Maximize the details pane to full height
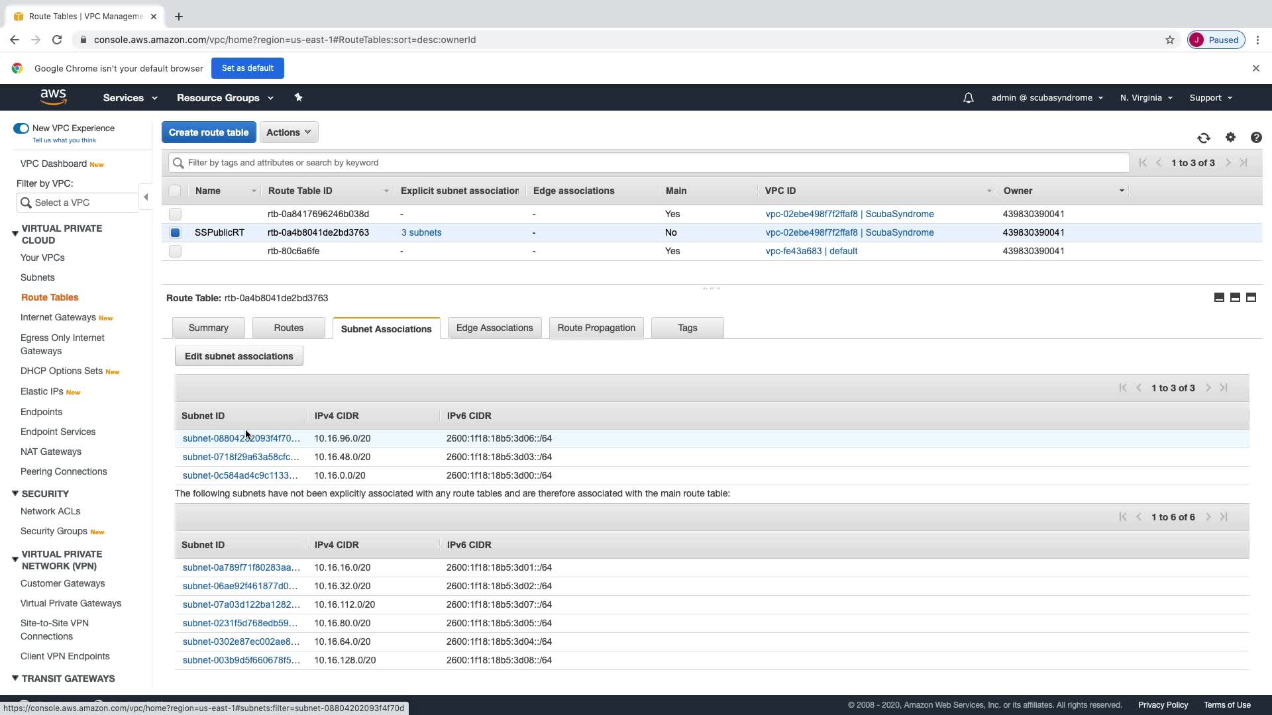 tap(1251, 297)
